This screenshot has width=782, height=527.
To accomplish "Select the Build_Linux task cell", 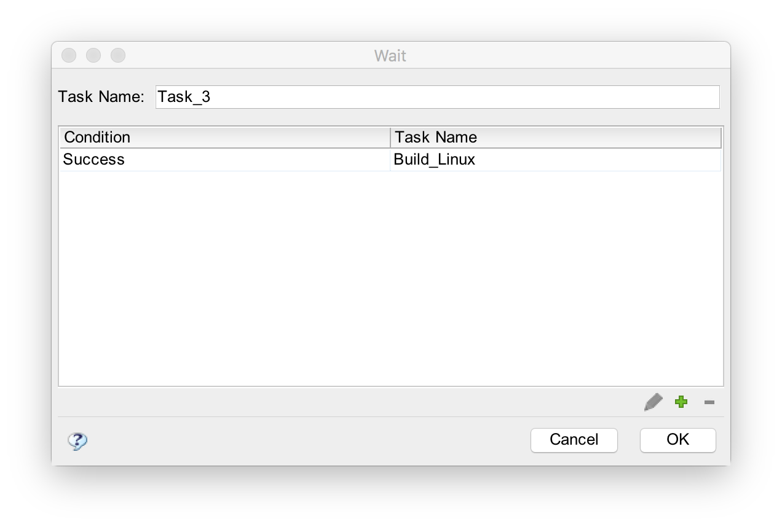I will tap(555, 160).
